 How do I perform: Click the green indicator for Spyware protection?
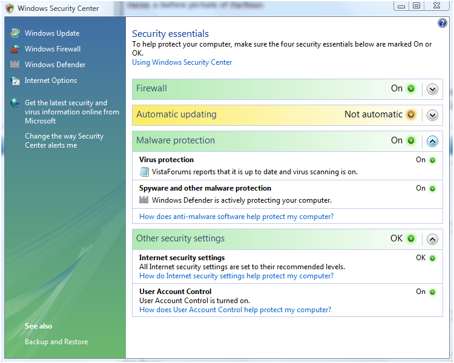click(x=432, y=189)
